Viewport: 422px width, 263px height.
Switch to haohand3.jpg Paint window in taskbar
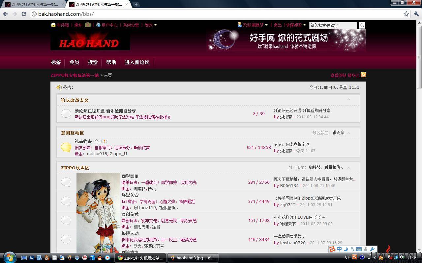coord(193,258)
